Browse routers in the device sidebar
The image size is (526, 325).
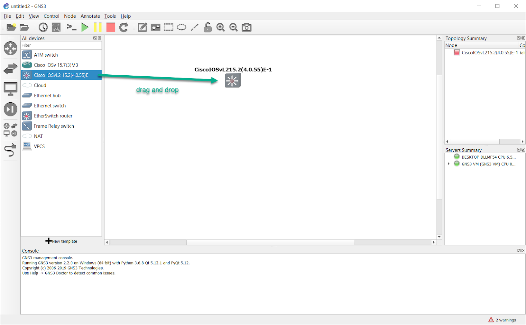[11, 48]
